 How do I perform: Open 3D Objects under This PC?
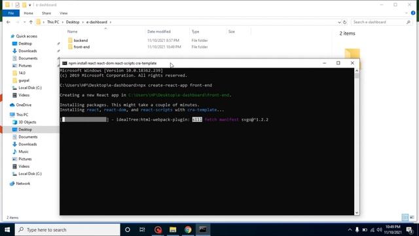coord(27,122)
